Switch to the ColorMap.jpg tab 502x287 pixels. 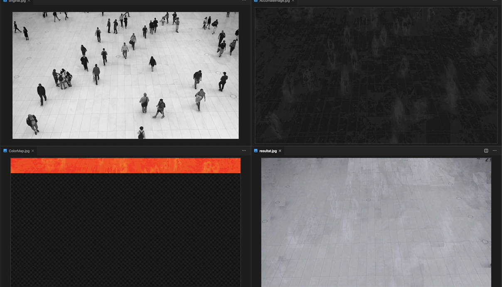(x=19, y=151)
